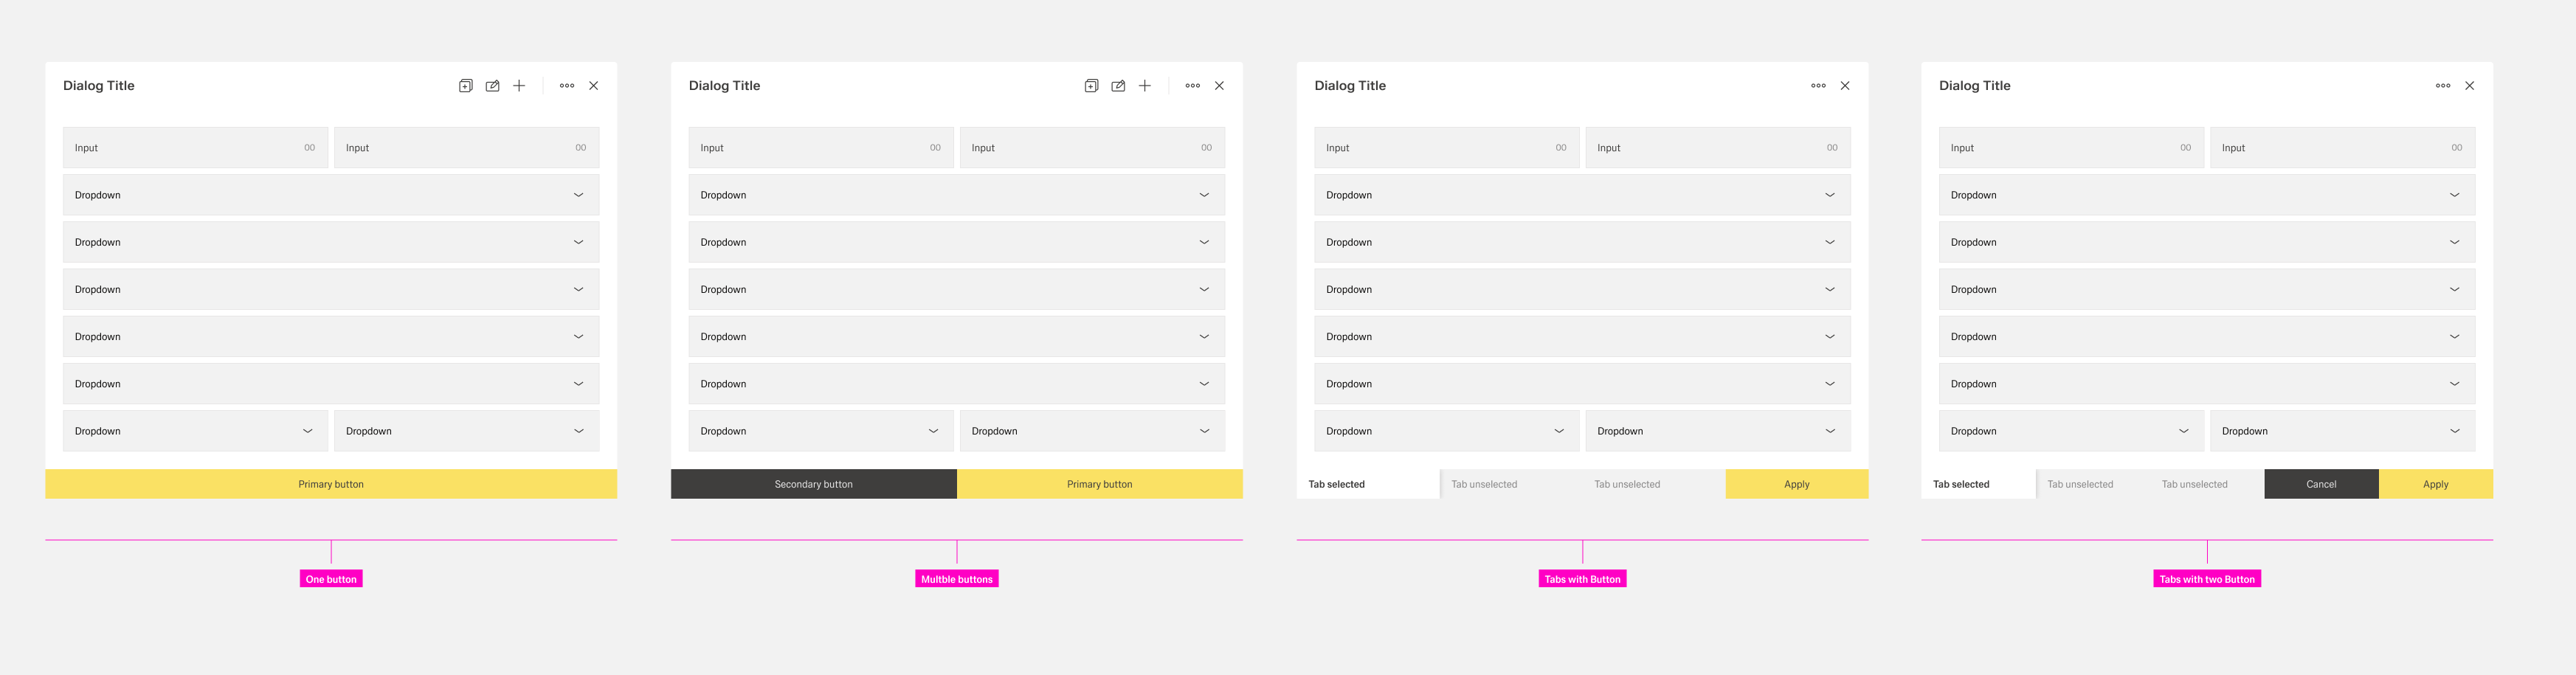Switch to the first Tab unselected beside the lone Apply
This screenshot has width=2576, height=675.
1484,484
